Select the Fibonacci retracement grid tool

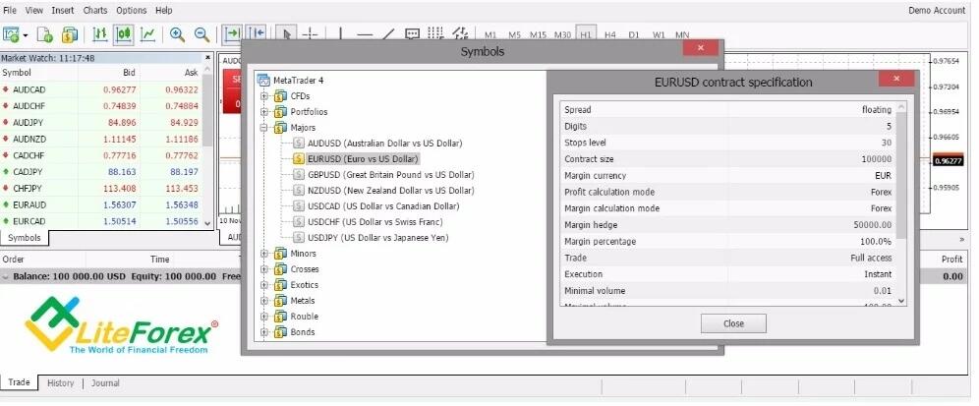[x=436, y=34]
